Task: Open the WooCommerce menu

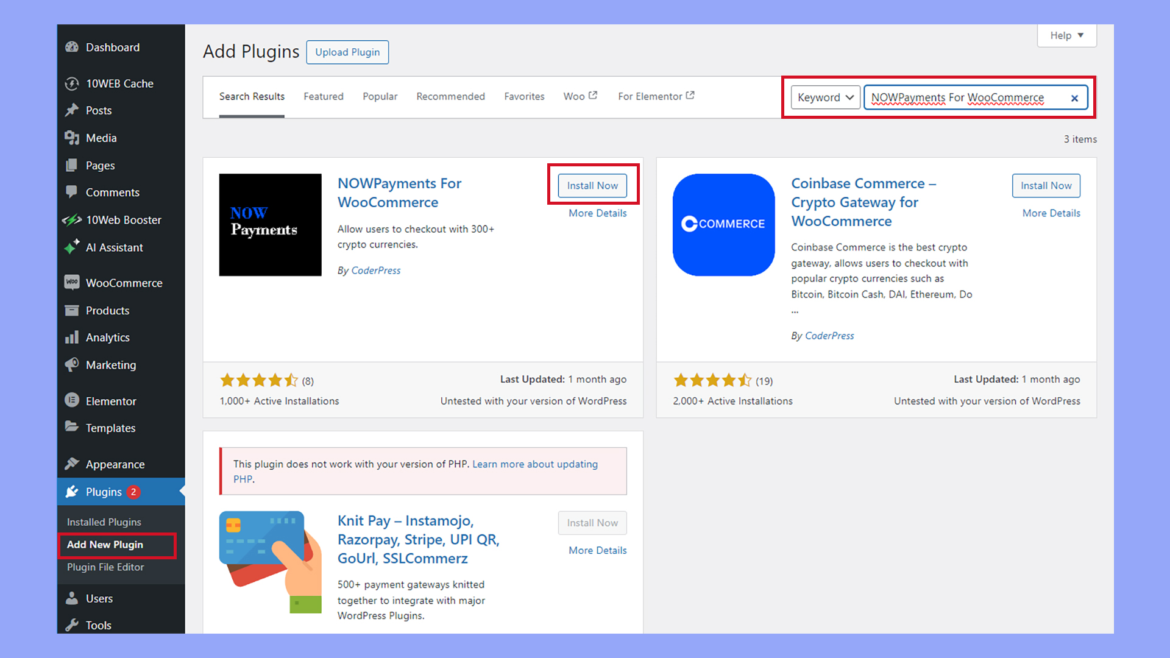Action: click(x=124, y=282)
